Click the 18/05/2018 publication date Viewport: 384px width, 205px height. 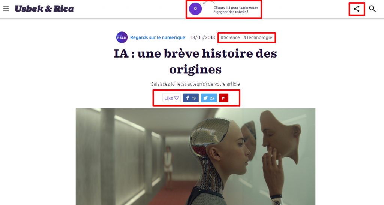[x=203, y=37]
